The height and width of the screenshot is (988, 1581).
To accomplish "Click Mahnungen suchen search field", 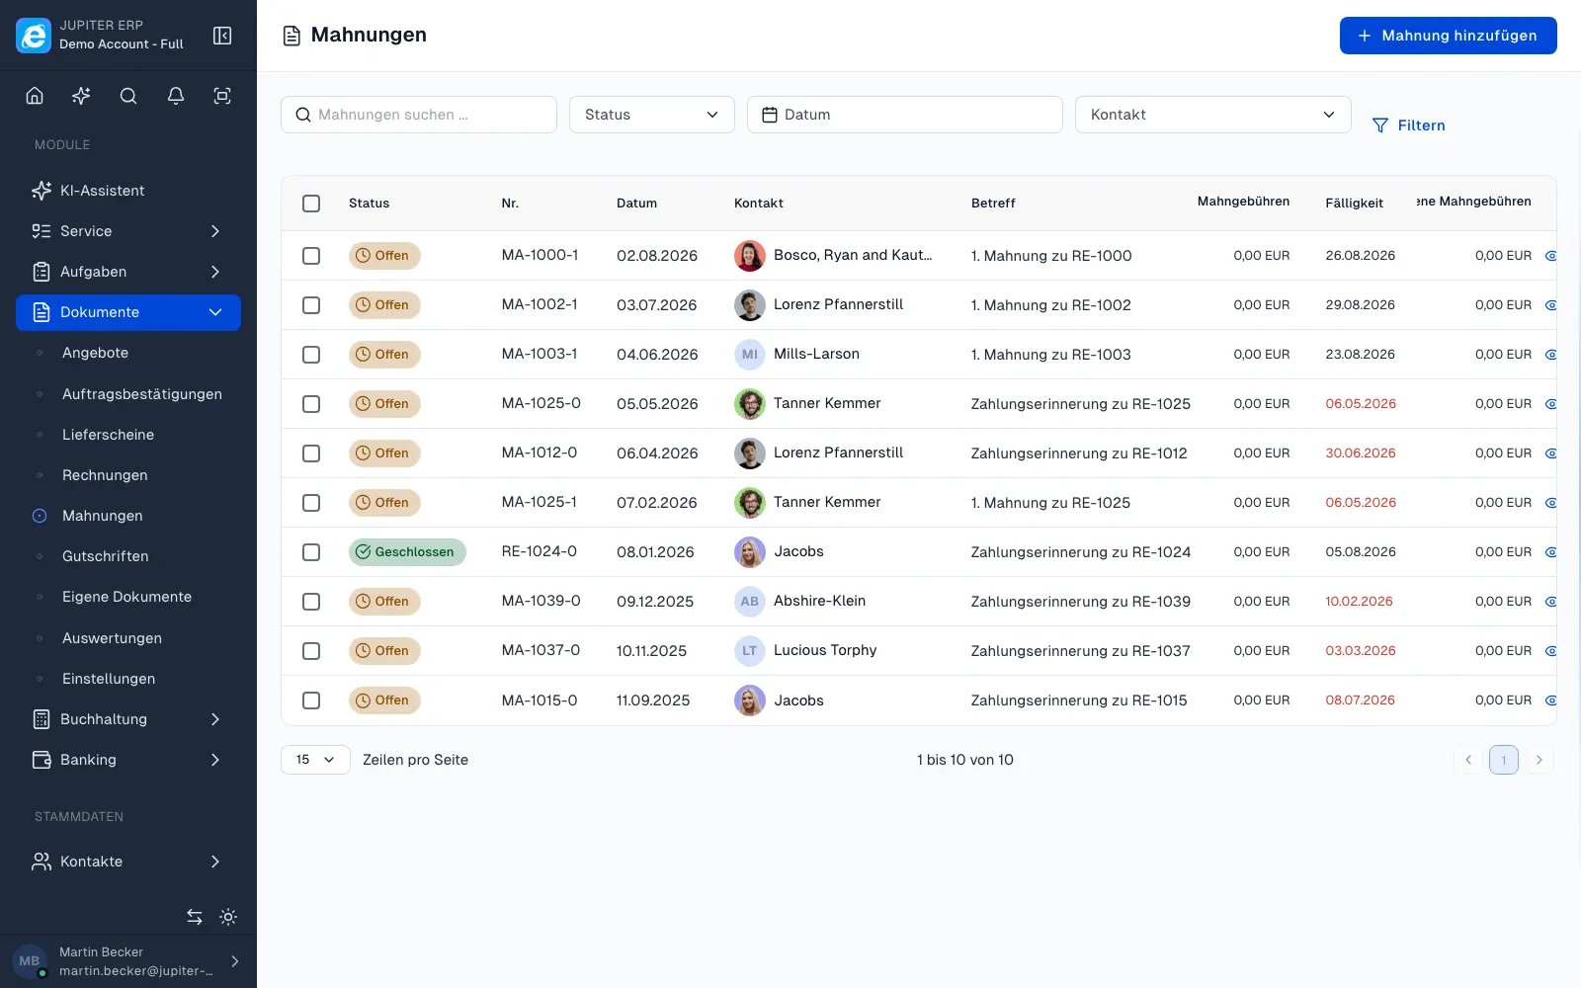I will pos(419,115).
